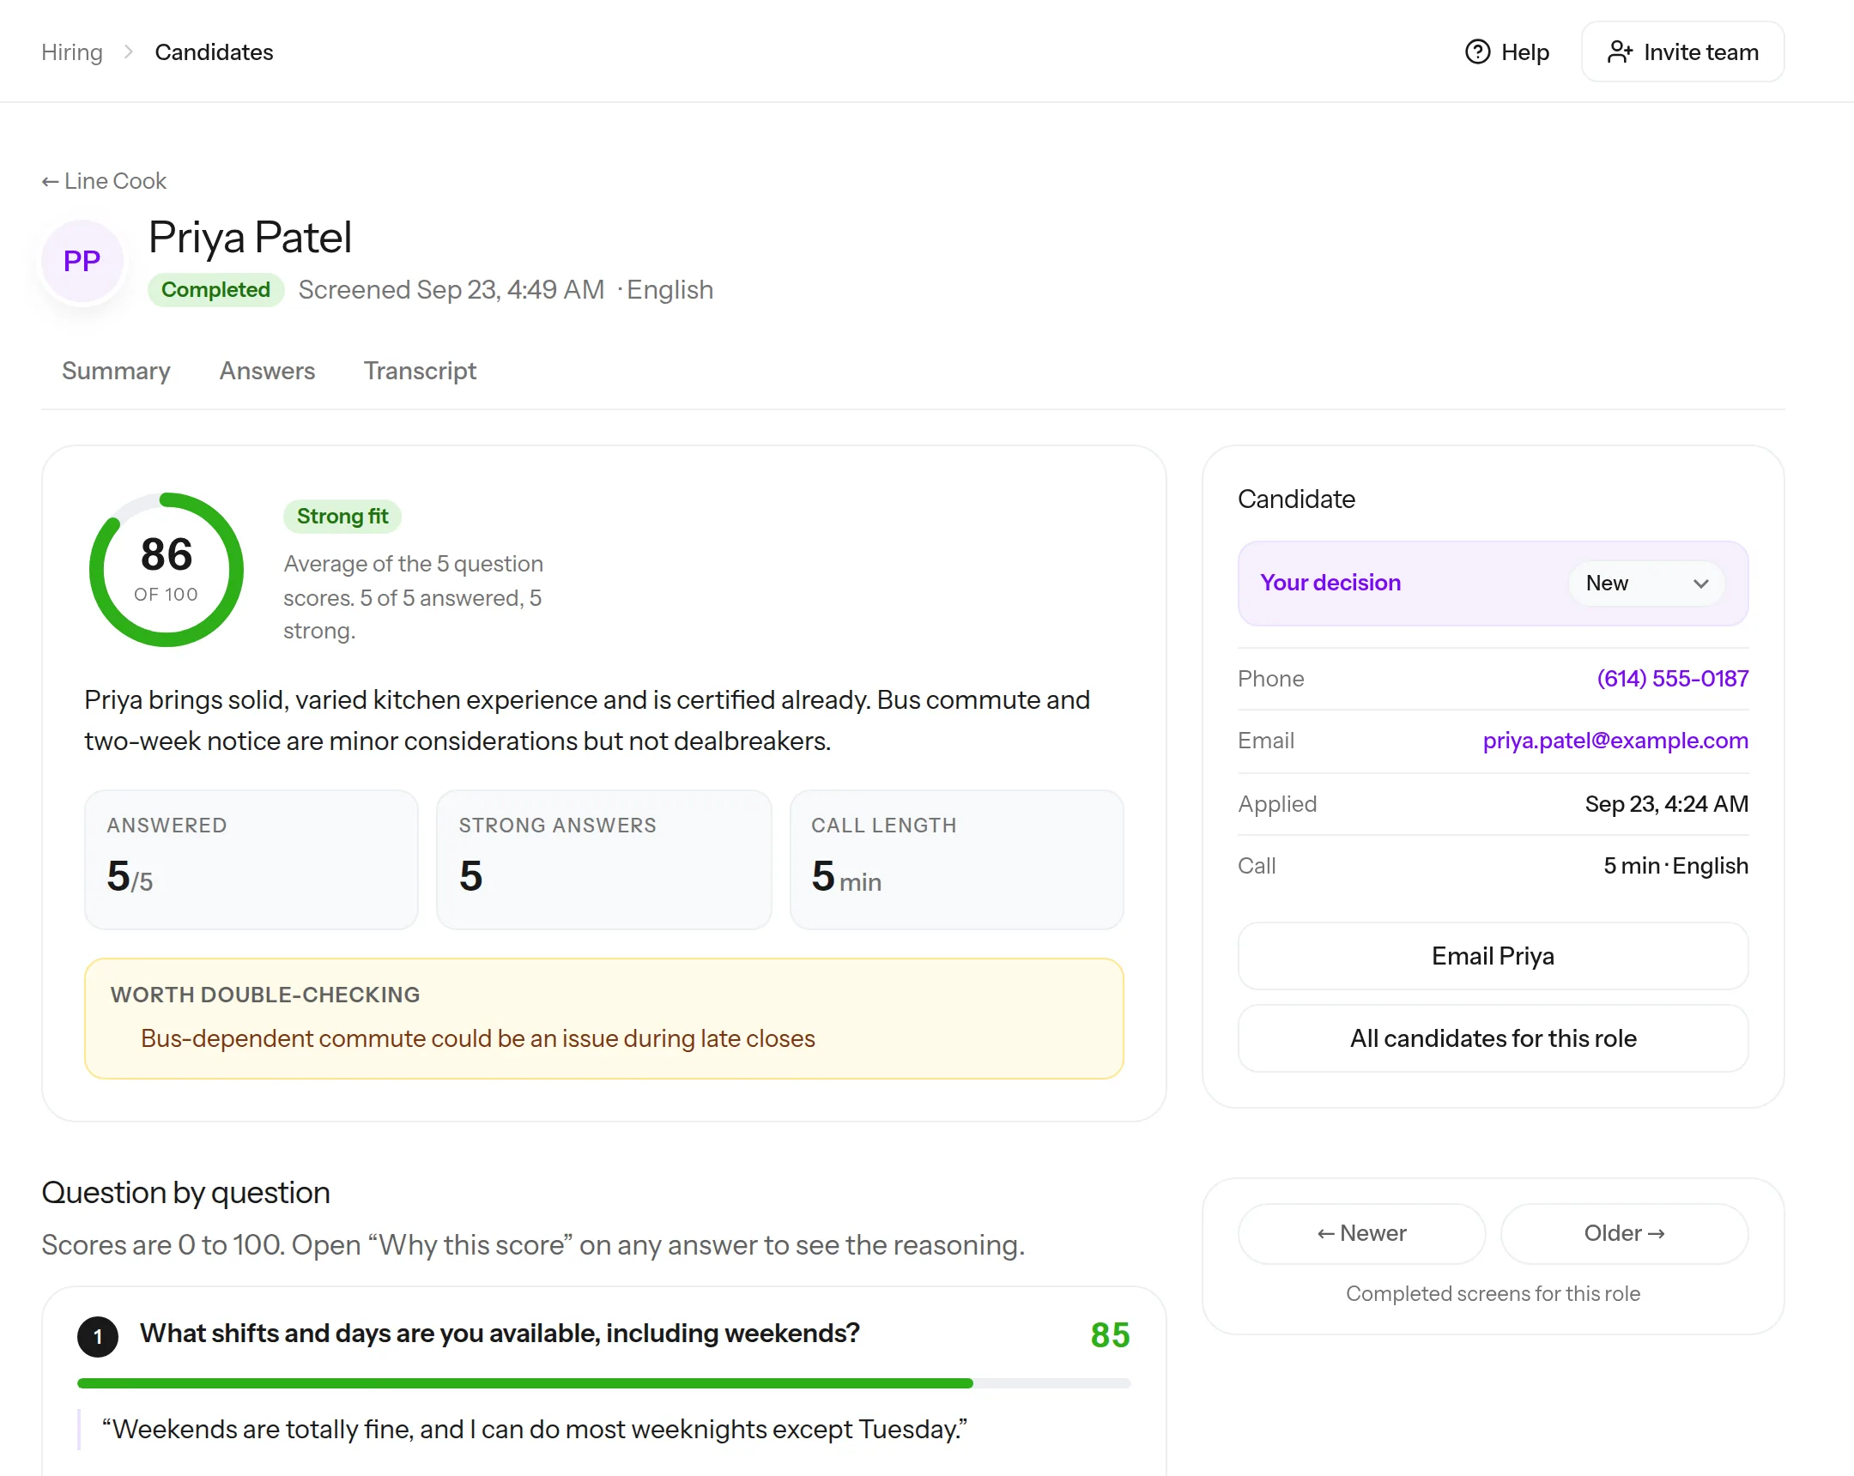Image resolution: width=1854 pixels, height=1476 pixels.
Task: Click the question about shifts and weekends
Action: pyautogui.click(x=500, y=1334)
